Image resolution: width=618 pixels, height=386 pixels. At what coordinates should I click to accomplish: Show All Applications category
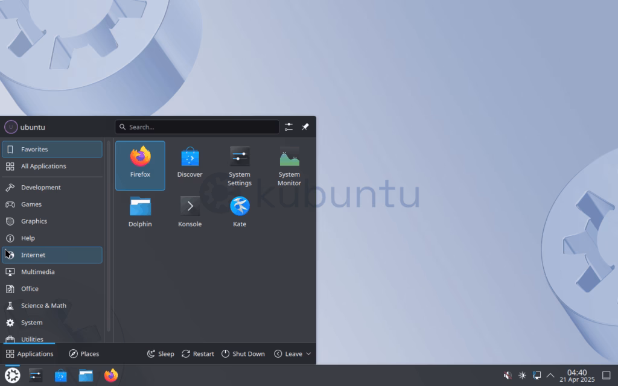coord(52,166)
